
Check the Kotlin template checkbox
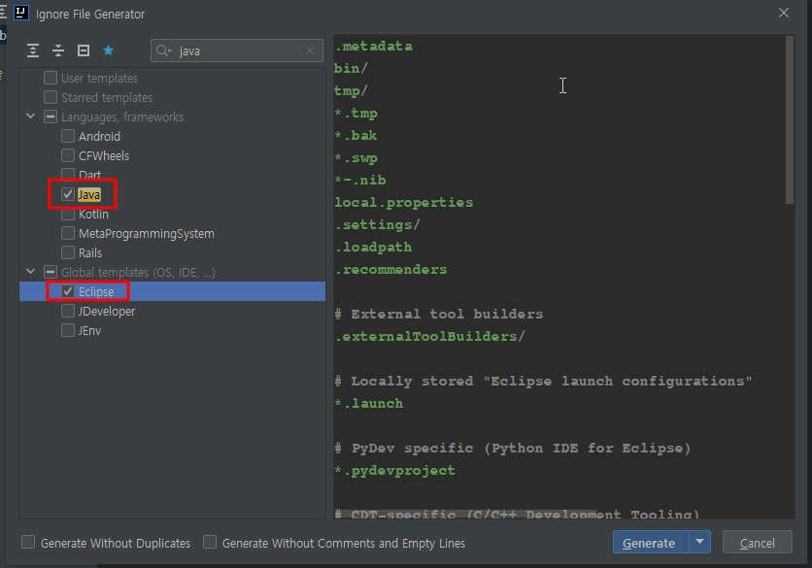pyautogui.click(x=68, y=214)
